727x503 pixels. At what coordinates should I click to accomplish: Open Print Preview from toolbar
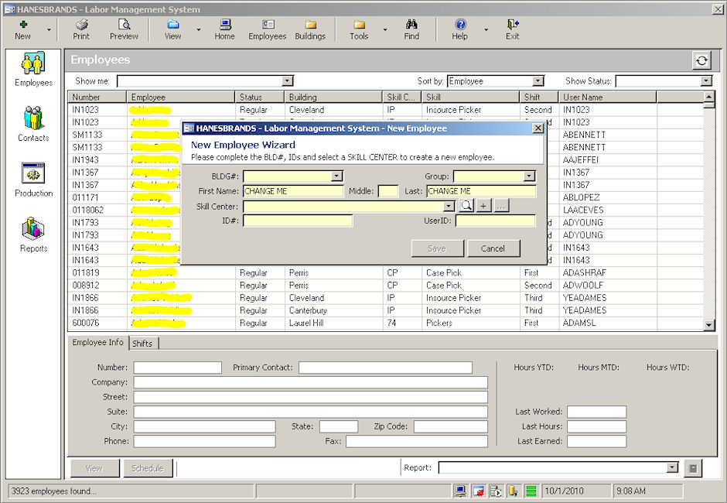tap(124, 29)
